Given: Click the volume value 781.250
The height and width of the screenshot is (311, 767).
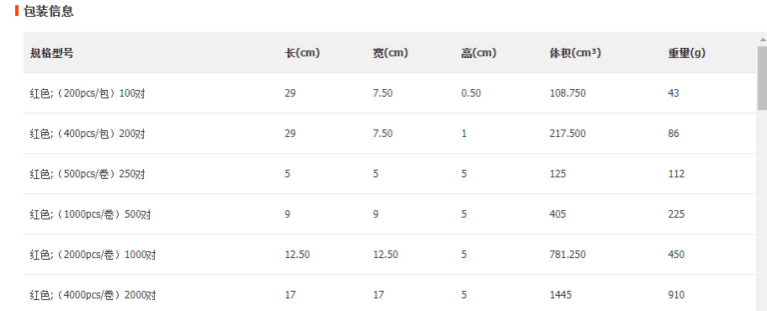Looking at the screenshot, I should coord(567,255).
